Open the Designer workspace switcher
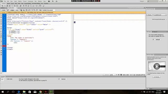168x94 pixels. 143,1
